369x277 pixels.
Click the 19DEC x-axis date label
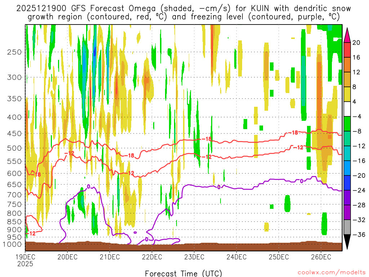click(25, 257)
